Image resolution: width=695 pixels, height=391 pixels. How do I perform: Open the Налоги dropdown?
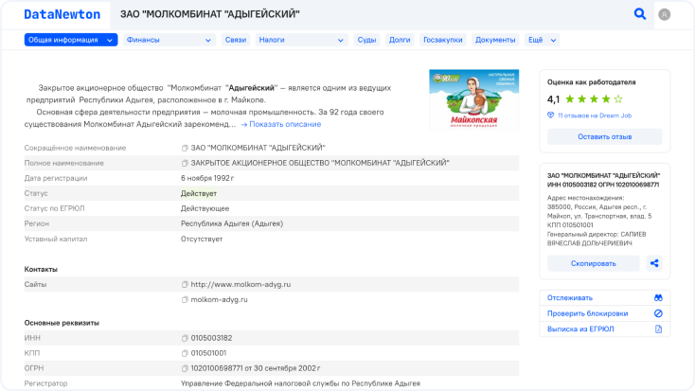coord(301,40)
